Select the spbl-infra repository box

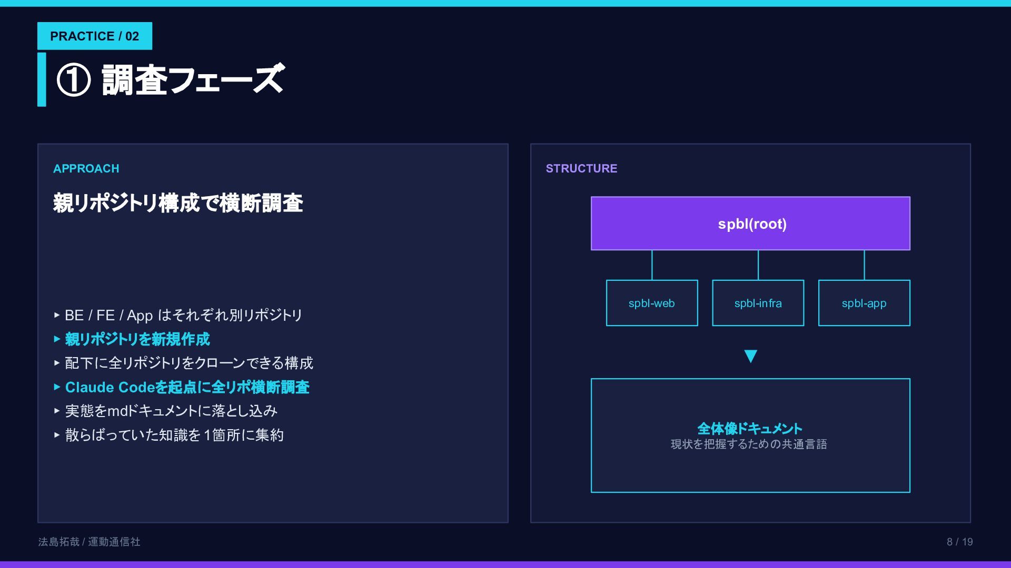click(758, 303)
